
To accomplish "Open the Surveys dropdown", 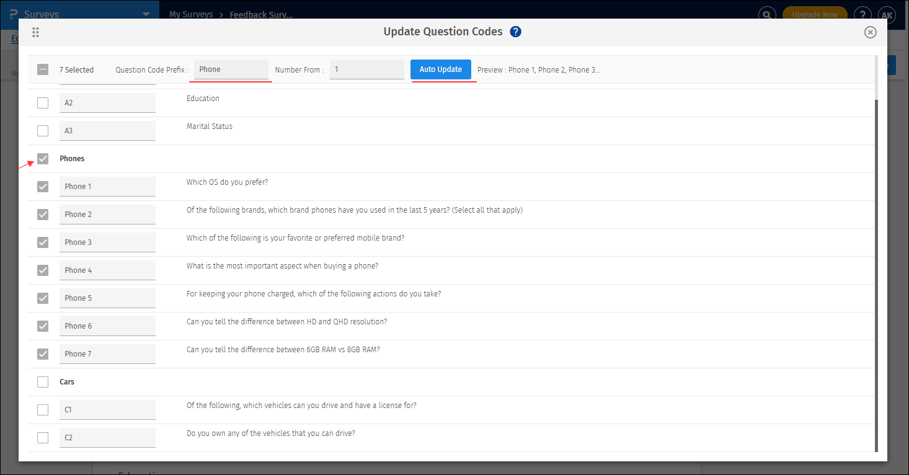I will point(146,14).
